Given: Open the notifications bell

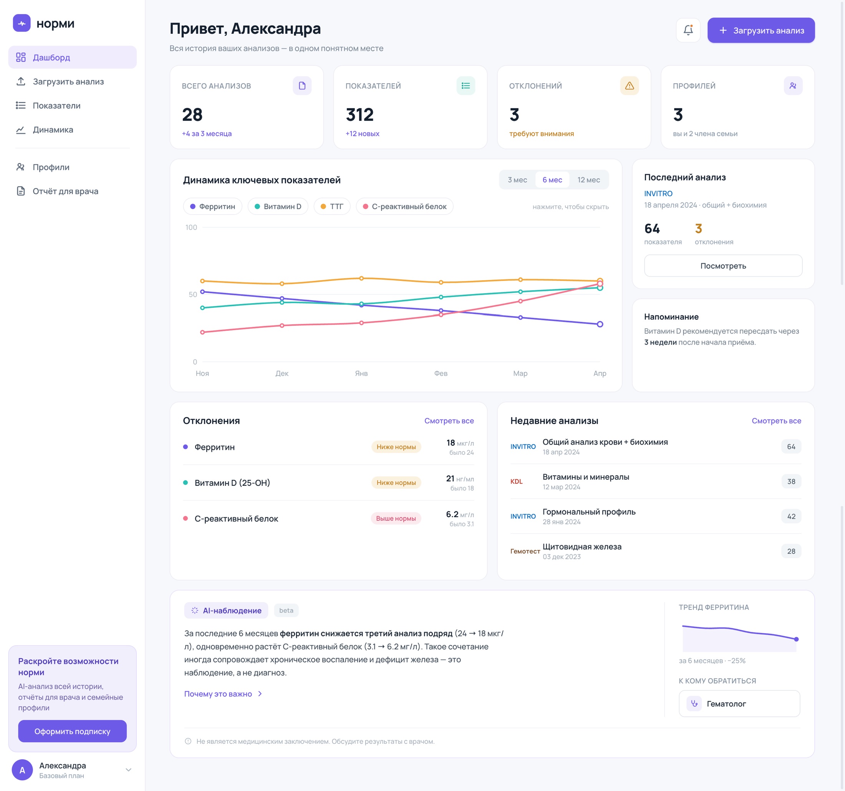Looking at the screenshot, I should (x=688, y=30).
